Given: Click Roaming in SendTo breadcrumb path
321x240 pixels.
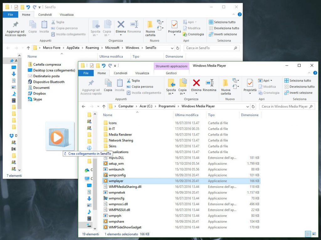Looking at the screenshot, I should pyautogui.click(x=92, y=48).
